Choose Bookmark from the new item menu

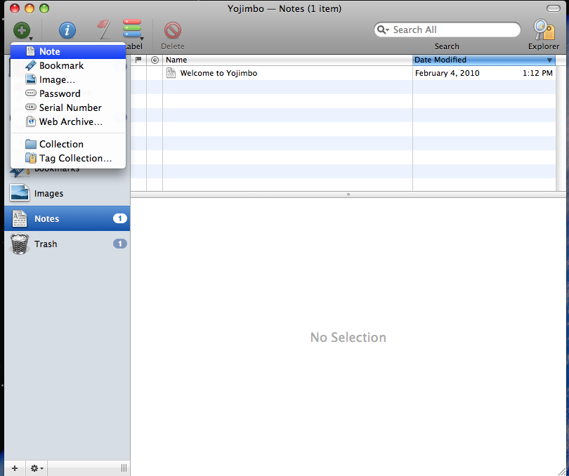pos(68,66)
